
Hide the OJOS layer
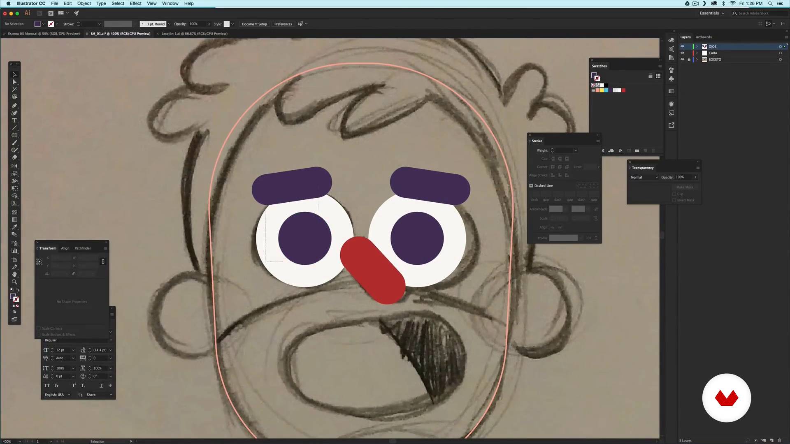(x=682, y=46)
